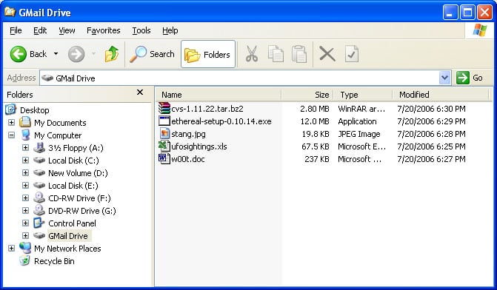Image resolution: width=497 pixels, height=290 pixels.
Task: Select the Desktop icon in tree
Action: (10, 109)
